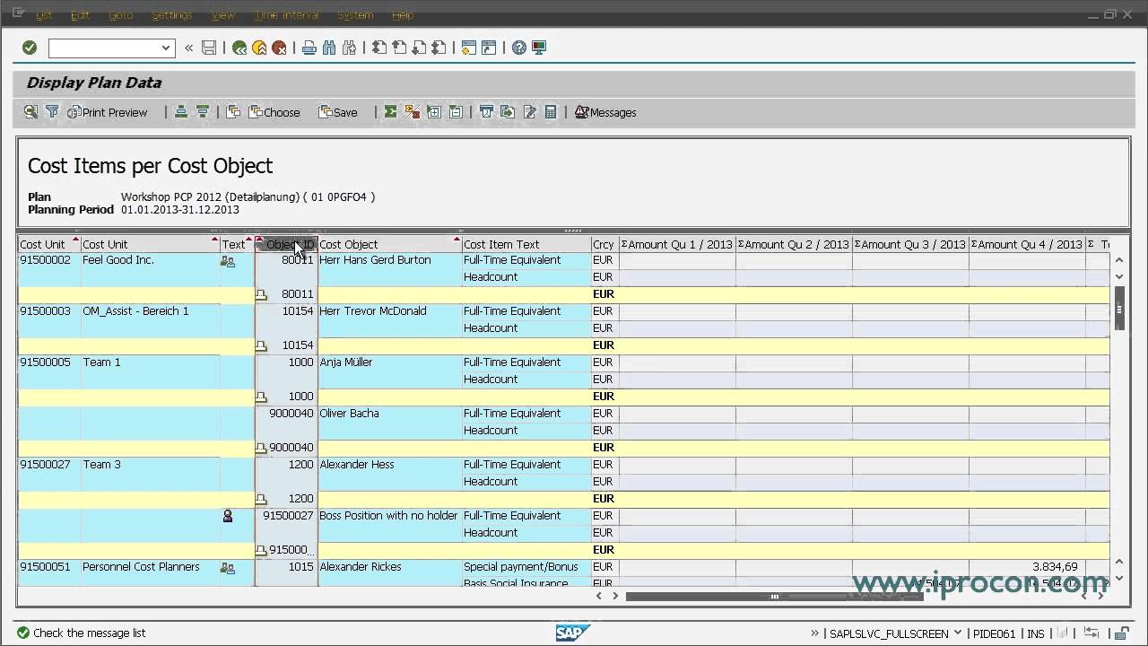Click the Object ID column header
The height and width of the screenshot is (646, 1148).
tap(286, 244)
